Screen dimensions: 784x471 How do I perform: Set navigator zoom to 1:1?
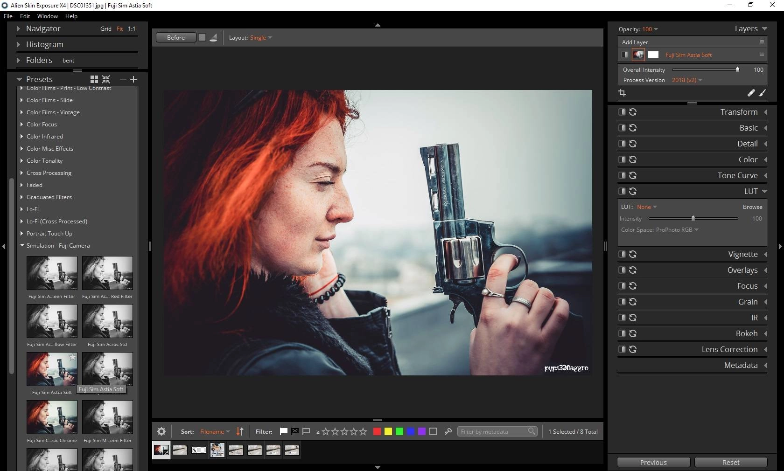tap(132, 29)
